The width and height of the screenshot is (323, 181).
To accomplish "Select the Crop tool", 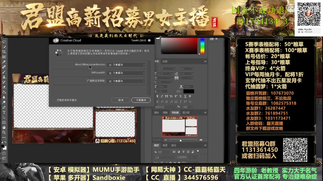I will click(x=4, y=52).
